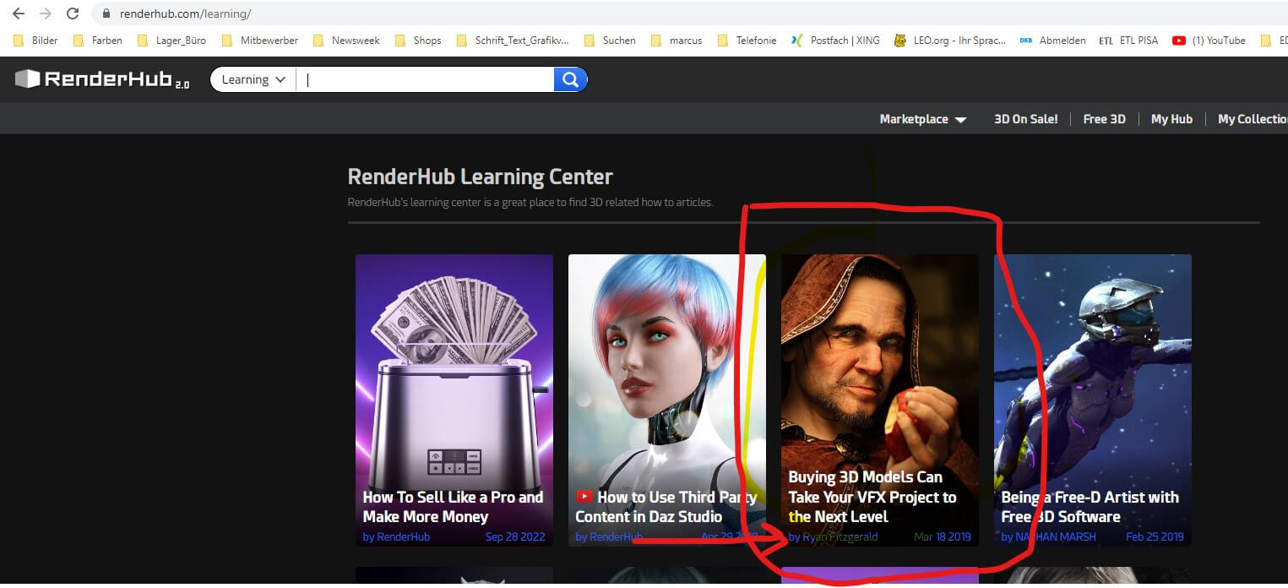Open the Mitbewerber bookmark folder
Screen dimensions: 1288x588
(260, 40)
